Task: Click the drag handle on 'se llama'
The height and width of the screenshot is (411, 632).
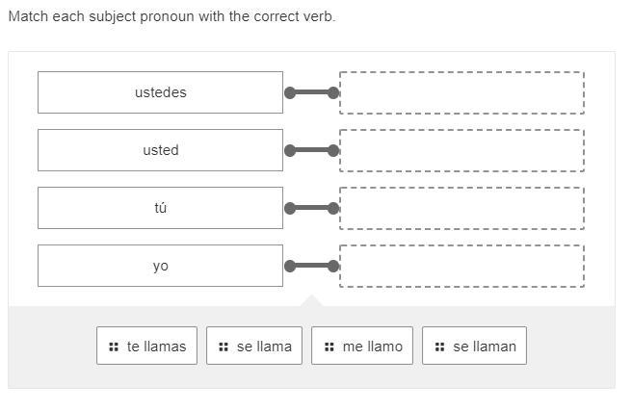Action: point(224,347)
